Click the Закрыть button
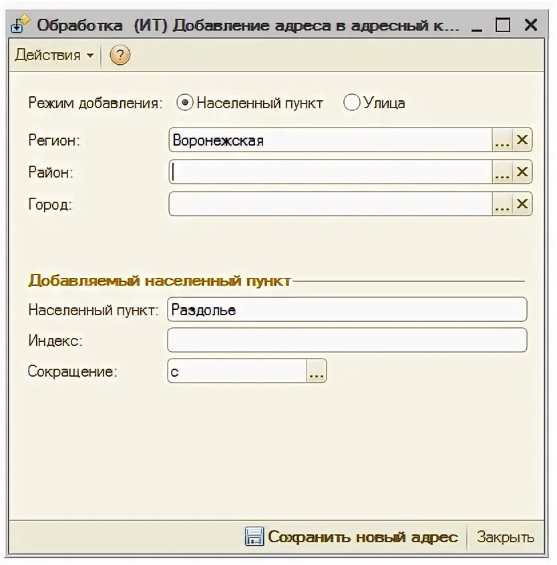 click(506, 537)
